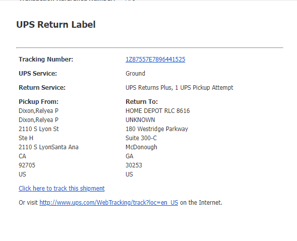
Task: Click the 'UPS Service:' label
Action: point(38,74)
